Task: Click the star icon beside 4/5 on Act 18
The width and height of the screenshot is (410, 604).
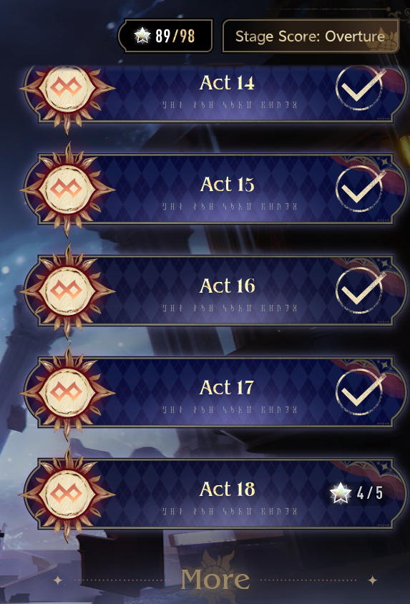Action: 341,494
